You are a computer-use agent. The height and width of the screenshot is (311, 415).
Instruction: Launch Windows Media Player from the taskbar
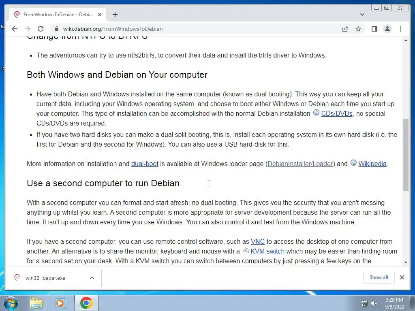tap(60, 303)
